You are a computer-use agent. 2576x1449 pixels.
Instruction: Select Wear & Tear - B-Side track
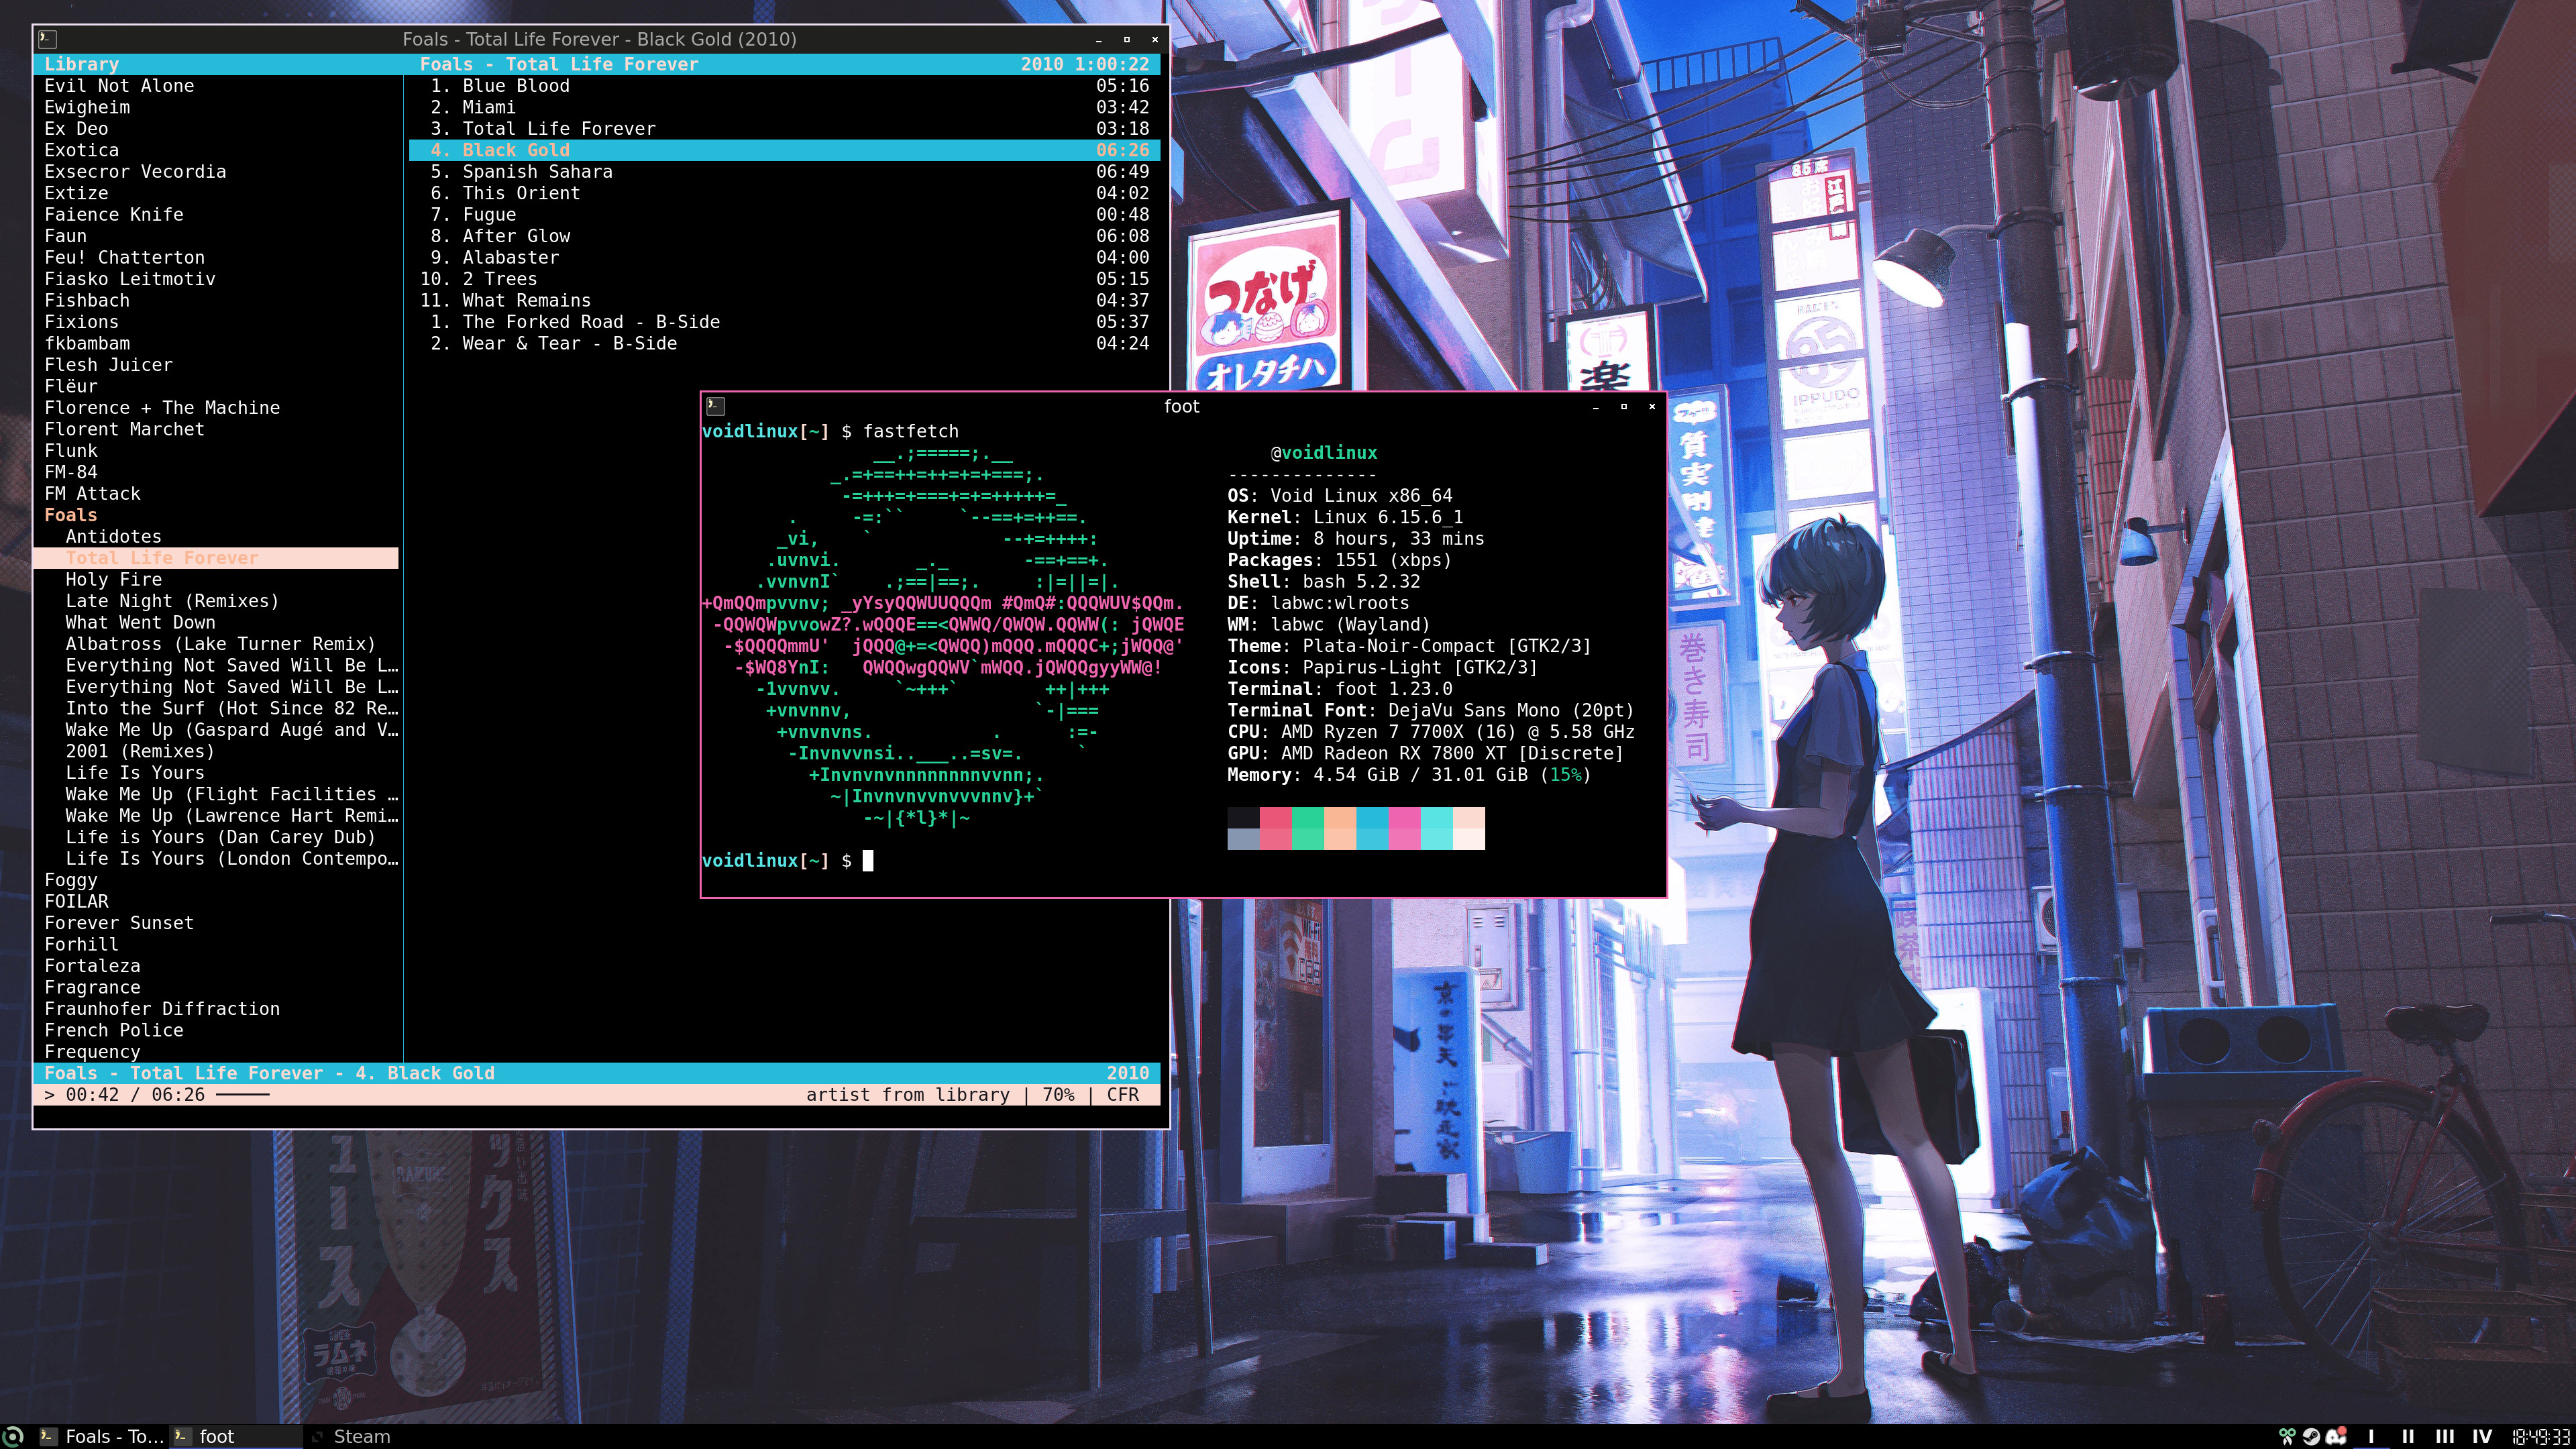784,344
